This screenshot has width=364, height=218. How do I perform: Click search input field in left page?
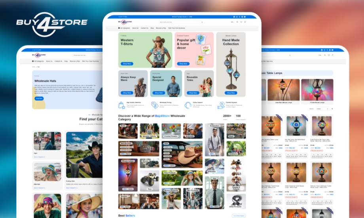pos(87,55)
